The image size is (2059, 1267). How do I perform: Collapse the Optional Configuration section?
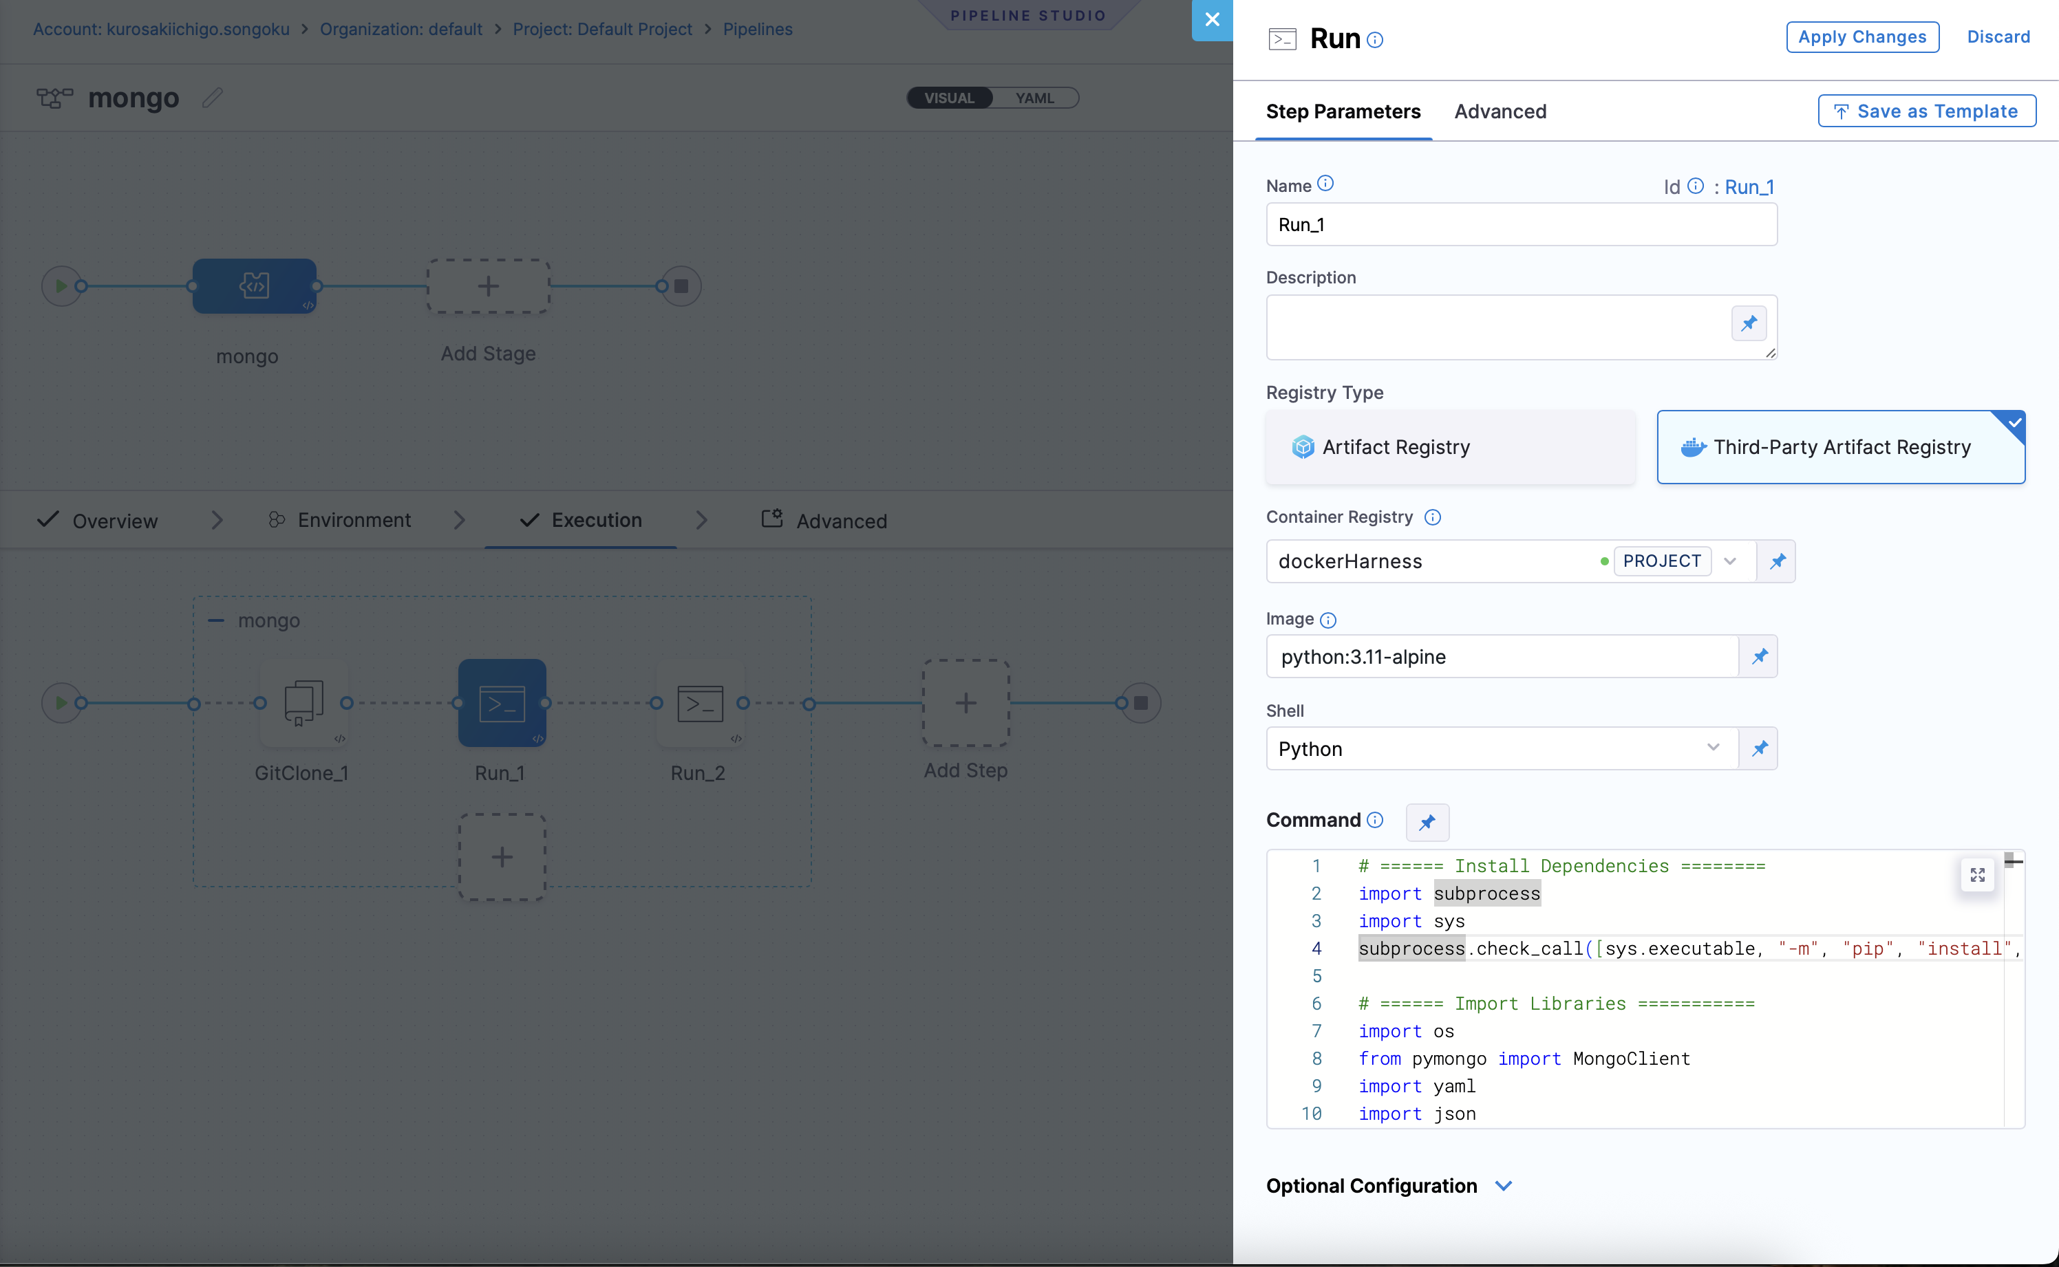pyautogui.click(x=1504, y=1186)
